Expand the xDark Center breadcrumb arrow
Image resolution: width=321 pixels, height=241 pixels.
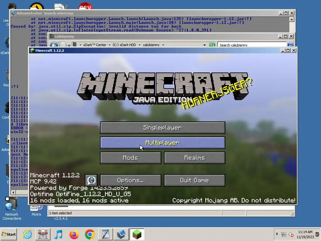point(109,45)
